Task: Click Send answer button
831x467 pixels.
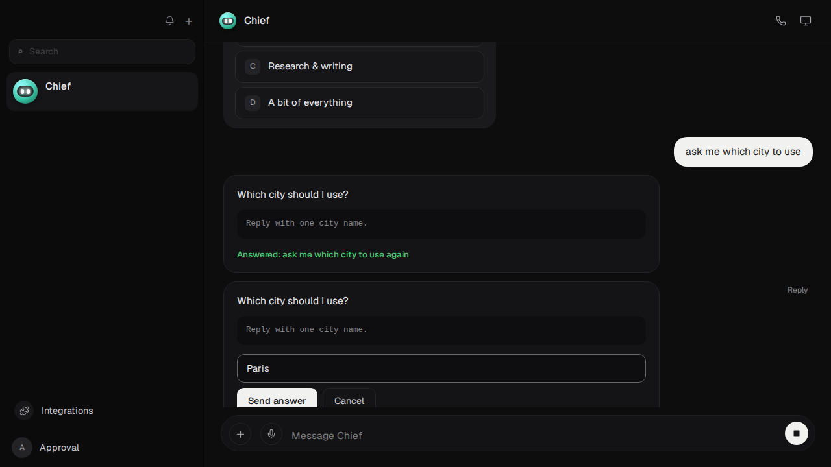Action: pyautogui.click(x=277, y=400)
